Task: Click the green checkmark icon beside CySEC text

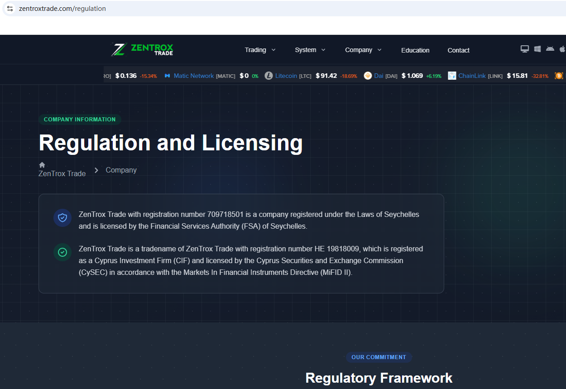Action: (x=62, y=252)
